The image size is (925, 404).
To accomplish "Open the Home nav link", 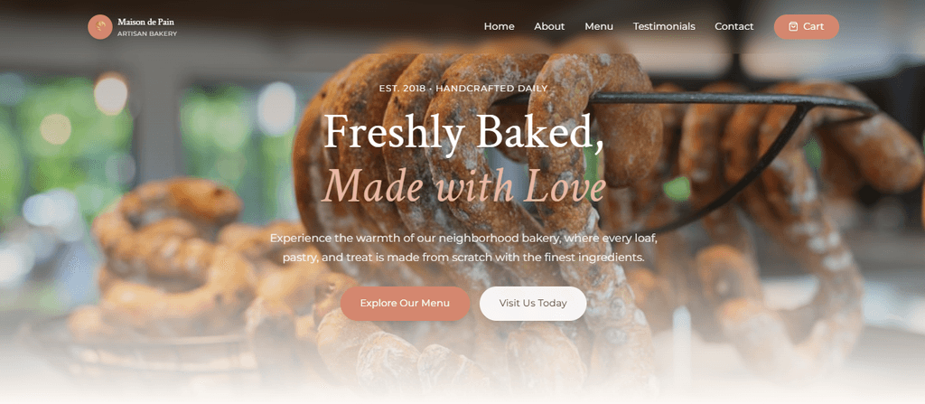I will click(x=499, y=26).
